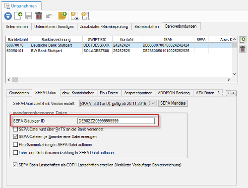Open the Fibu-Daten sub-tab

109,93
